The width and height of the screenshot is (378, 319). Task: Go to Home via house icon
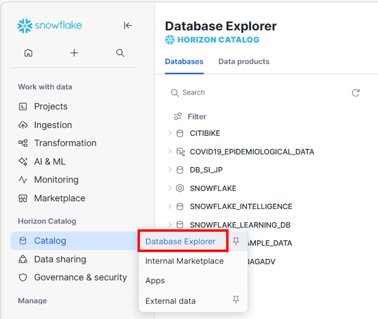[29, 53]
